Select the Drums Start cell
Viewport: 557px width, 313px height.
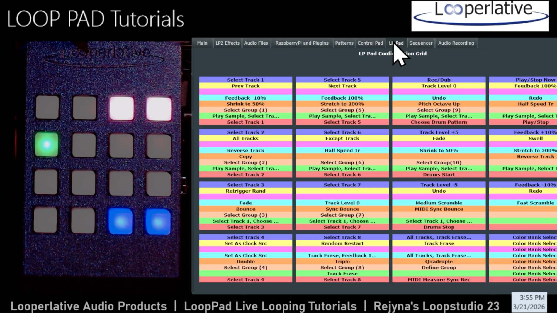(x=439, y=175)
